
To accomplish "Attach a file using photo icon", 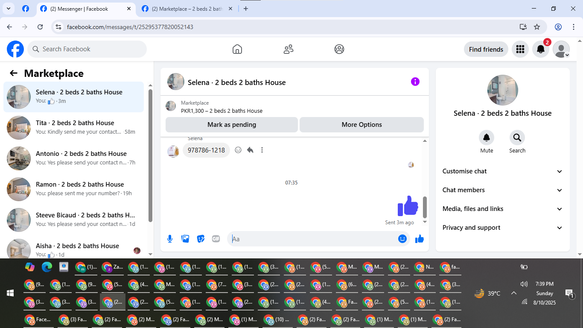I will (x=185, y=239).
